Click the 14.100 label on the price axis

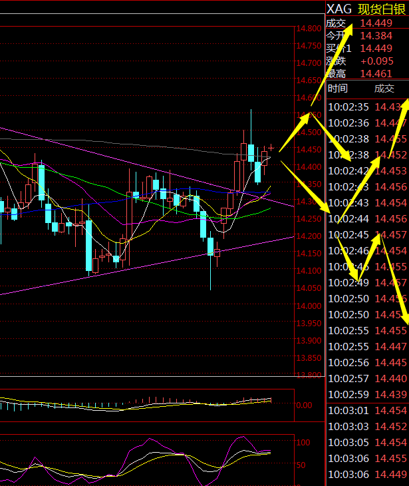pyautogui.click(x=309, y=271)
